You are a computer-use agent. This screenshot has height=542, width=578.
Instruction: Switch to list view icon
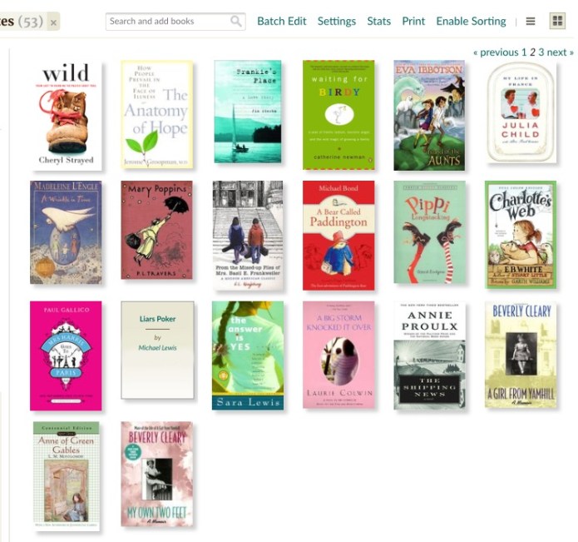[x=530, y=22]
